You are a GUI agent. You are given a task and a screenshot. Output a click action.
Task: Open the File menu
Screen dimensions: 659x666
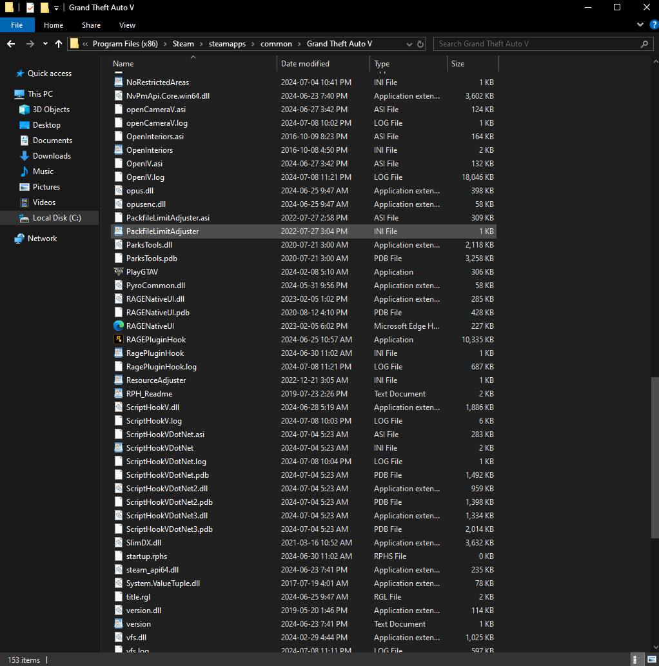(17, 25)
